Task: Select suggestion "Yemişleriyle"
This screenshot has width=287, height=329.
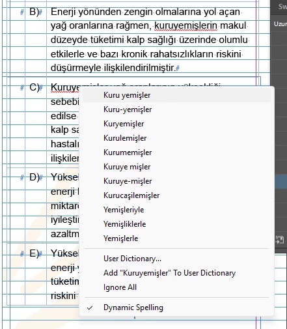Action: 176,210
